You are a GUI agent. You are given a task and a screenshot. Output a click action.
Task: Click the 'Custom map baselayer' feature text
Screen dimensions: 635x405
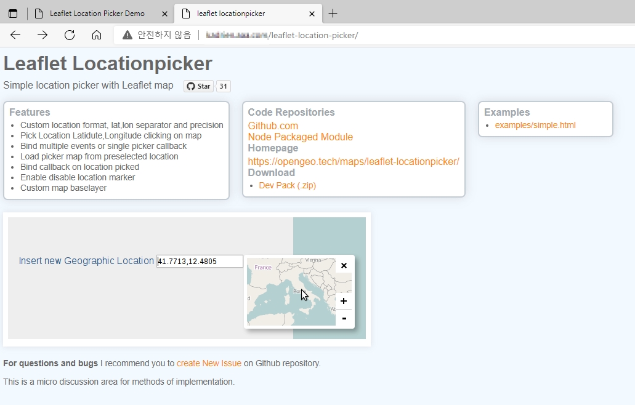(x=63, y=188)
